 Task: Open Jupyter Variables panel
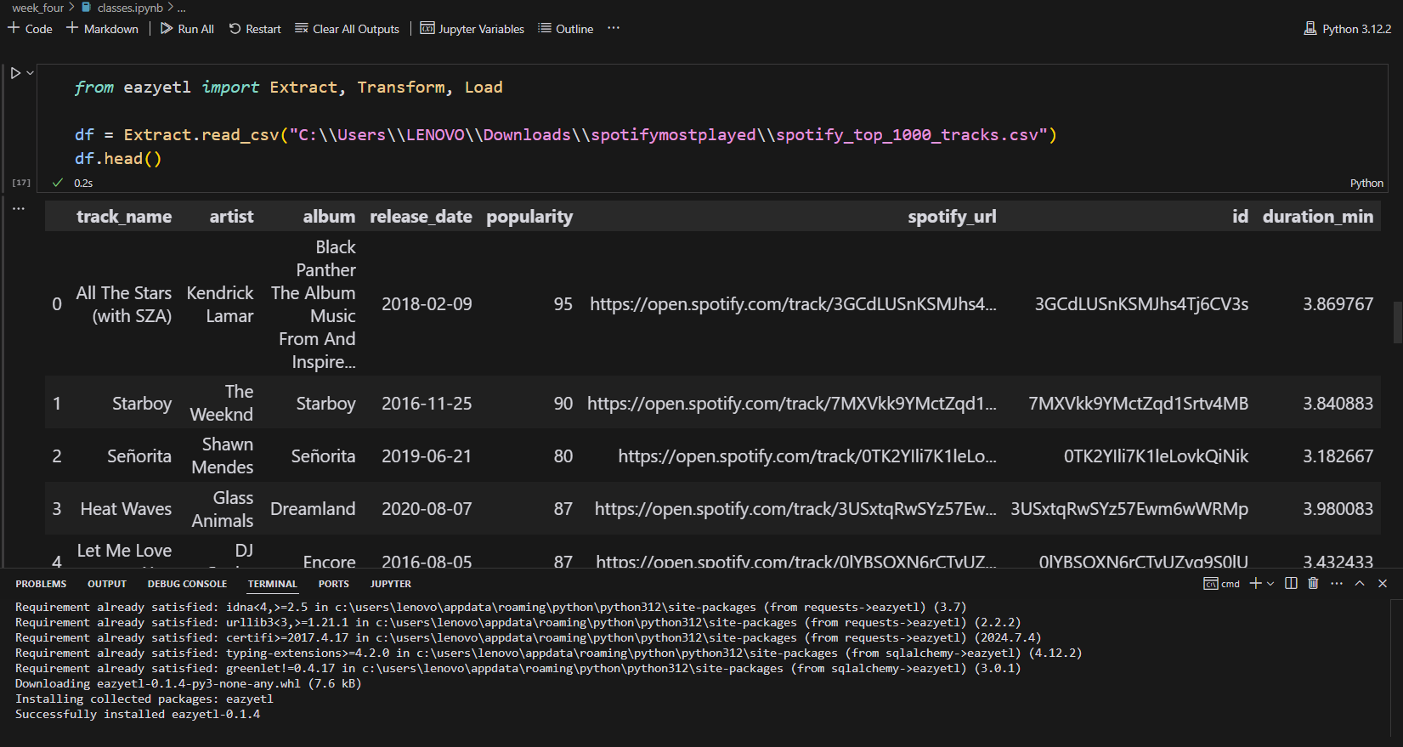(x=472, y=29)
